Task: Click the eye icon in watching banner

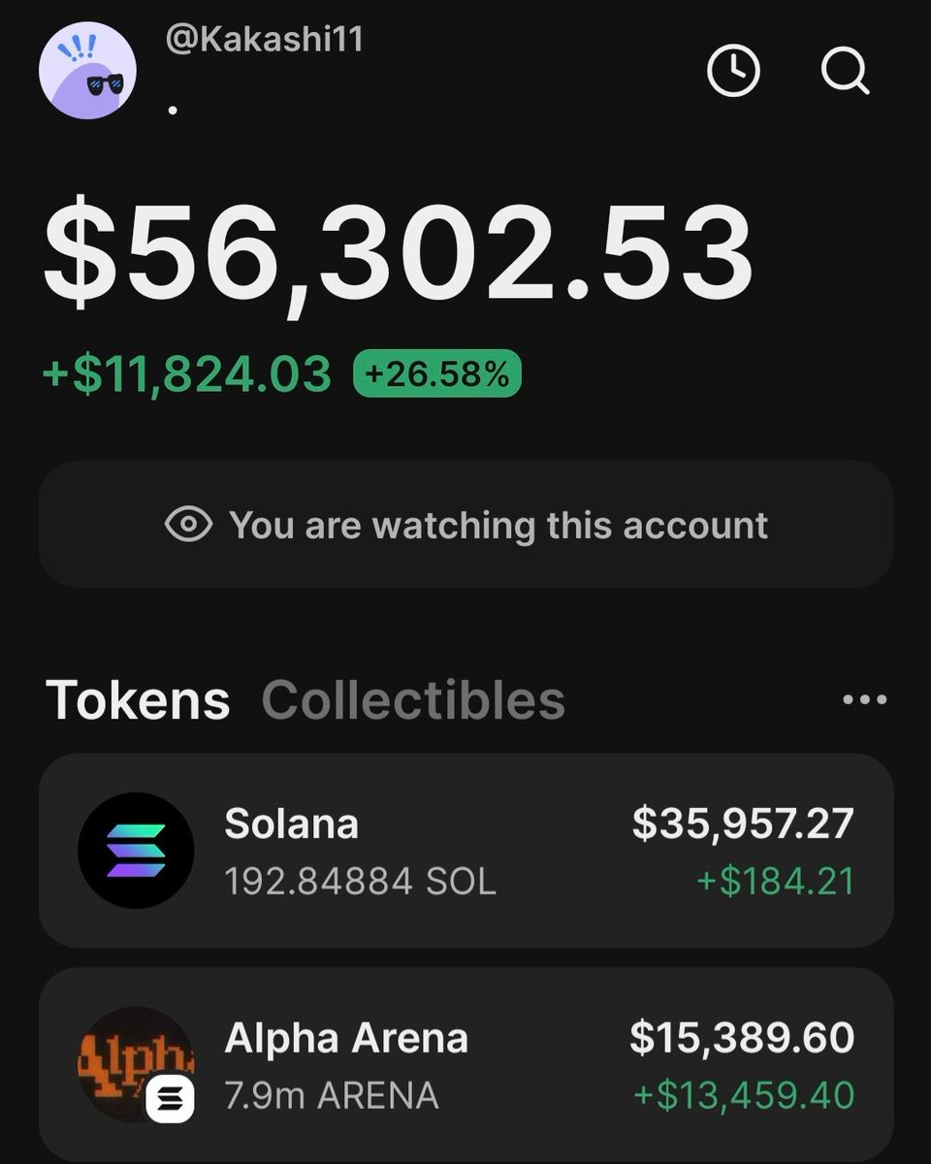Action: 189,525
